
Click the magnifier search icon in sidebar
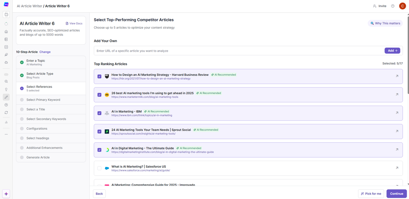coord(6,81)
